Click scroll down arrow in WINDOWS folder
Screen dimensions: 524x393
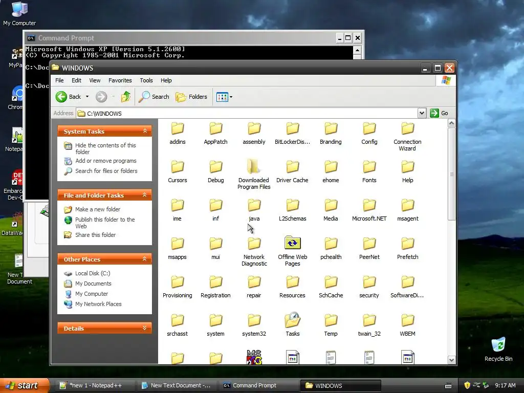click(x=451, y=360)
